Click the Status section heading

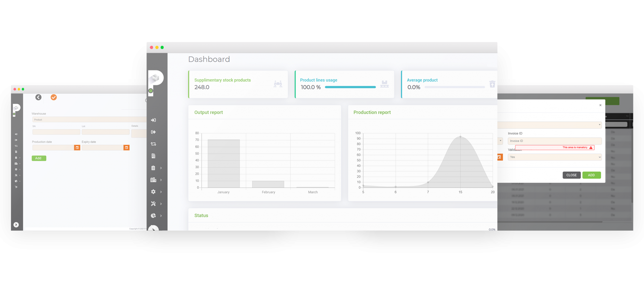pos(201,215)
